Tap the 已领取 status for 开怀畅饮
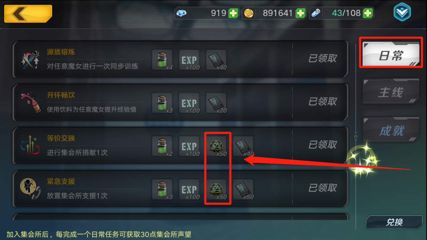Image resolution: width=427 pixels, height=240 pixels. point(323,102)
